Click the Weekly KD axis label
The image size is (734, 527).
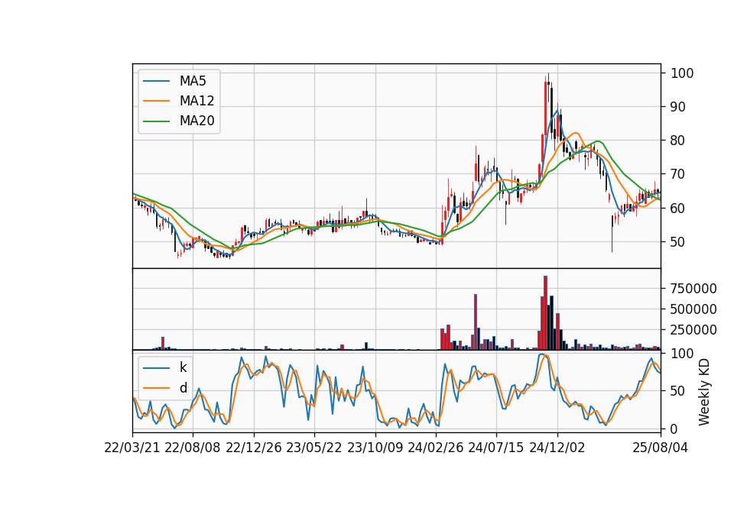704,392
